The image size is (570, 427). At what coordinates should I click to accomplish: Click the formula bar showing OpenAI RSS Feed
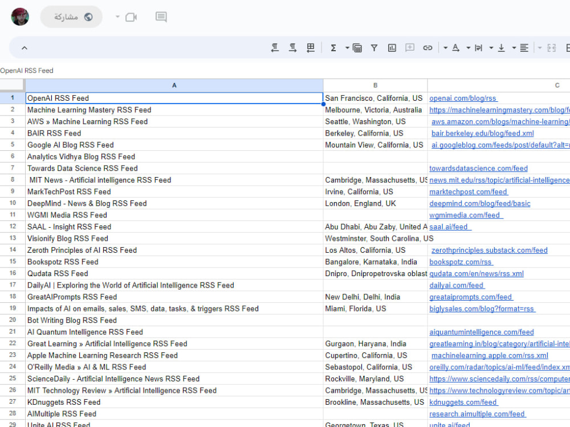[285, 71]
